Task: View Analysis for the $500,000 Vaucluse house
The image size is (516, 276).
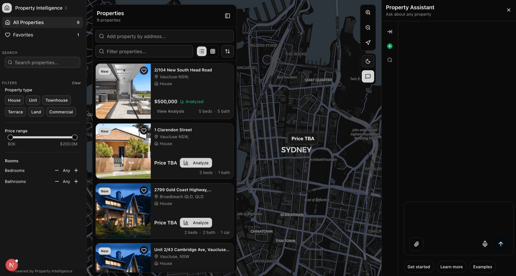Action: click(170, 111)
